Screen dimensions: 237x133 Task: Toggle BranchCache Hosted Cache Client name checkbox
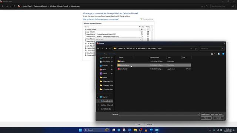[86, 37]
